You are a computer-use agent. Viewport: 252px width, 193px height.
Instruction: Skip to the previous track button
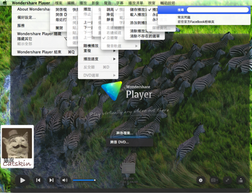tap(38, 180)
